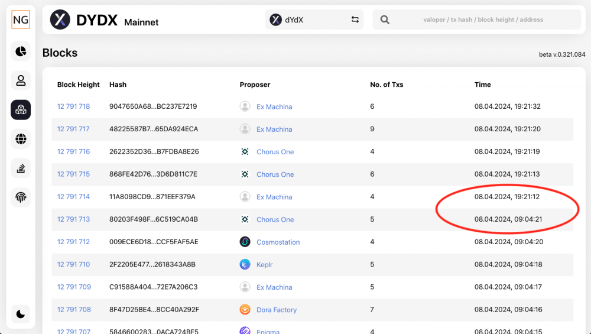Screen dimensions: 591x334
Task: Click Chorus One logo in block 12 791 716 row
Action: tap(245, 151)
